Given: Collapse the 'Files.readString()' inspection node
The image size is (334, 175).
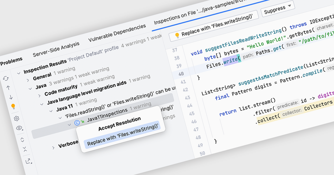Looking at the screenshot, I should point(60,118).
